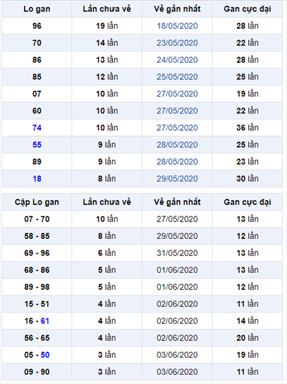Screen dimensions: 287x384
Task: Select the 28/05/2020 date in row 89
Action: 177,162
